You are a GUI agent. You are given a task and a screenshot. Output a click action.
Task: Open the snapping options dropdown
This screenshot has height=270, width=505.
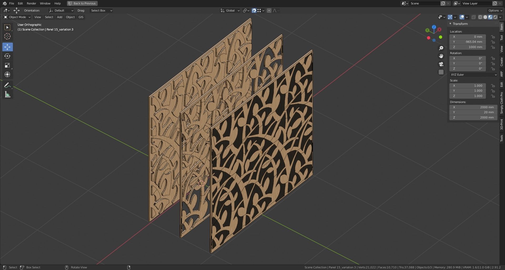(x=261, y=11)
